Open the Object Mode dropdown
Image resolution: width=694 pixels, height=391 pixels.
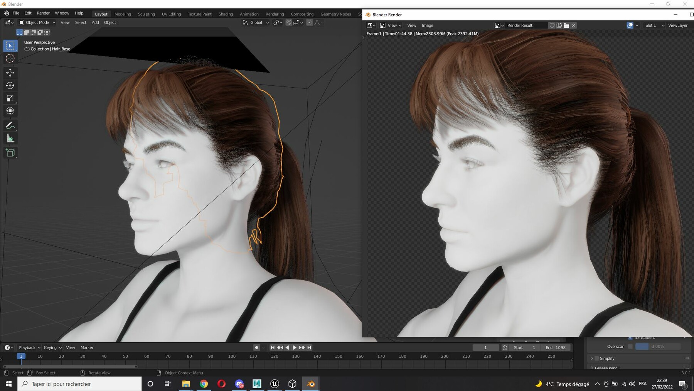tap(37, 22)
